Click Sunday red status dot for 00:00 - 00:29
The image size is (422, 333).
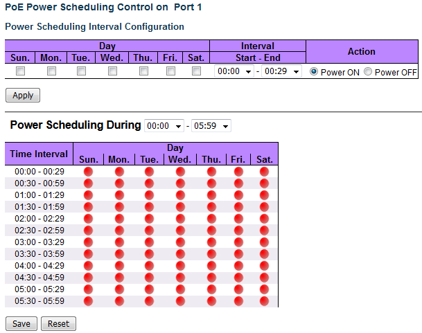click(x=88, y=171)
